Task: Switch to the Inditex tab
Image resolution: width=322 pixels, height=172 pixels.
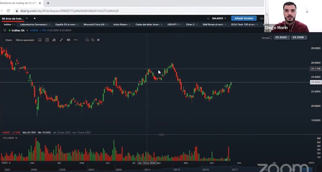Action: [x=8, y=25]
